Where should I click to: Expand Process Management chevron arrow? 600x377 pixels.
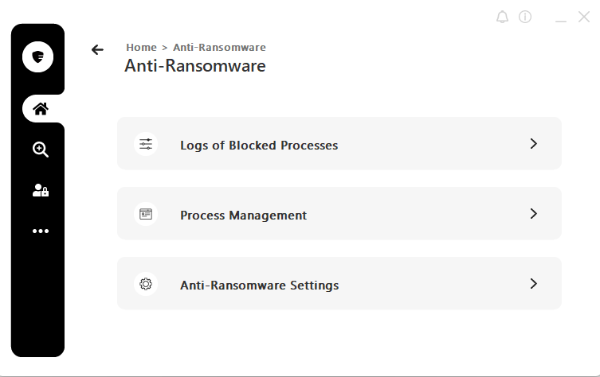point(533,213)
